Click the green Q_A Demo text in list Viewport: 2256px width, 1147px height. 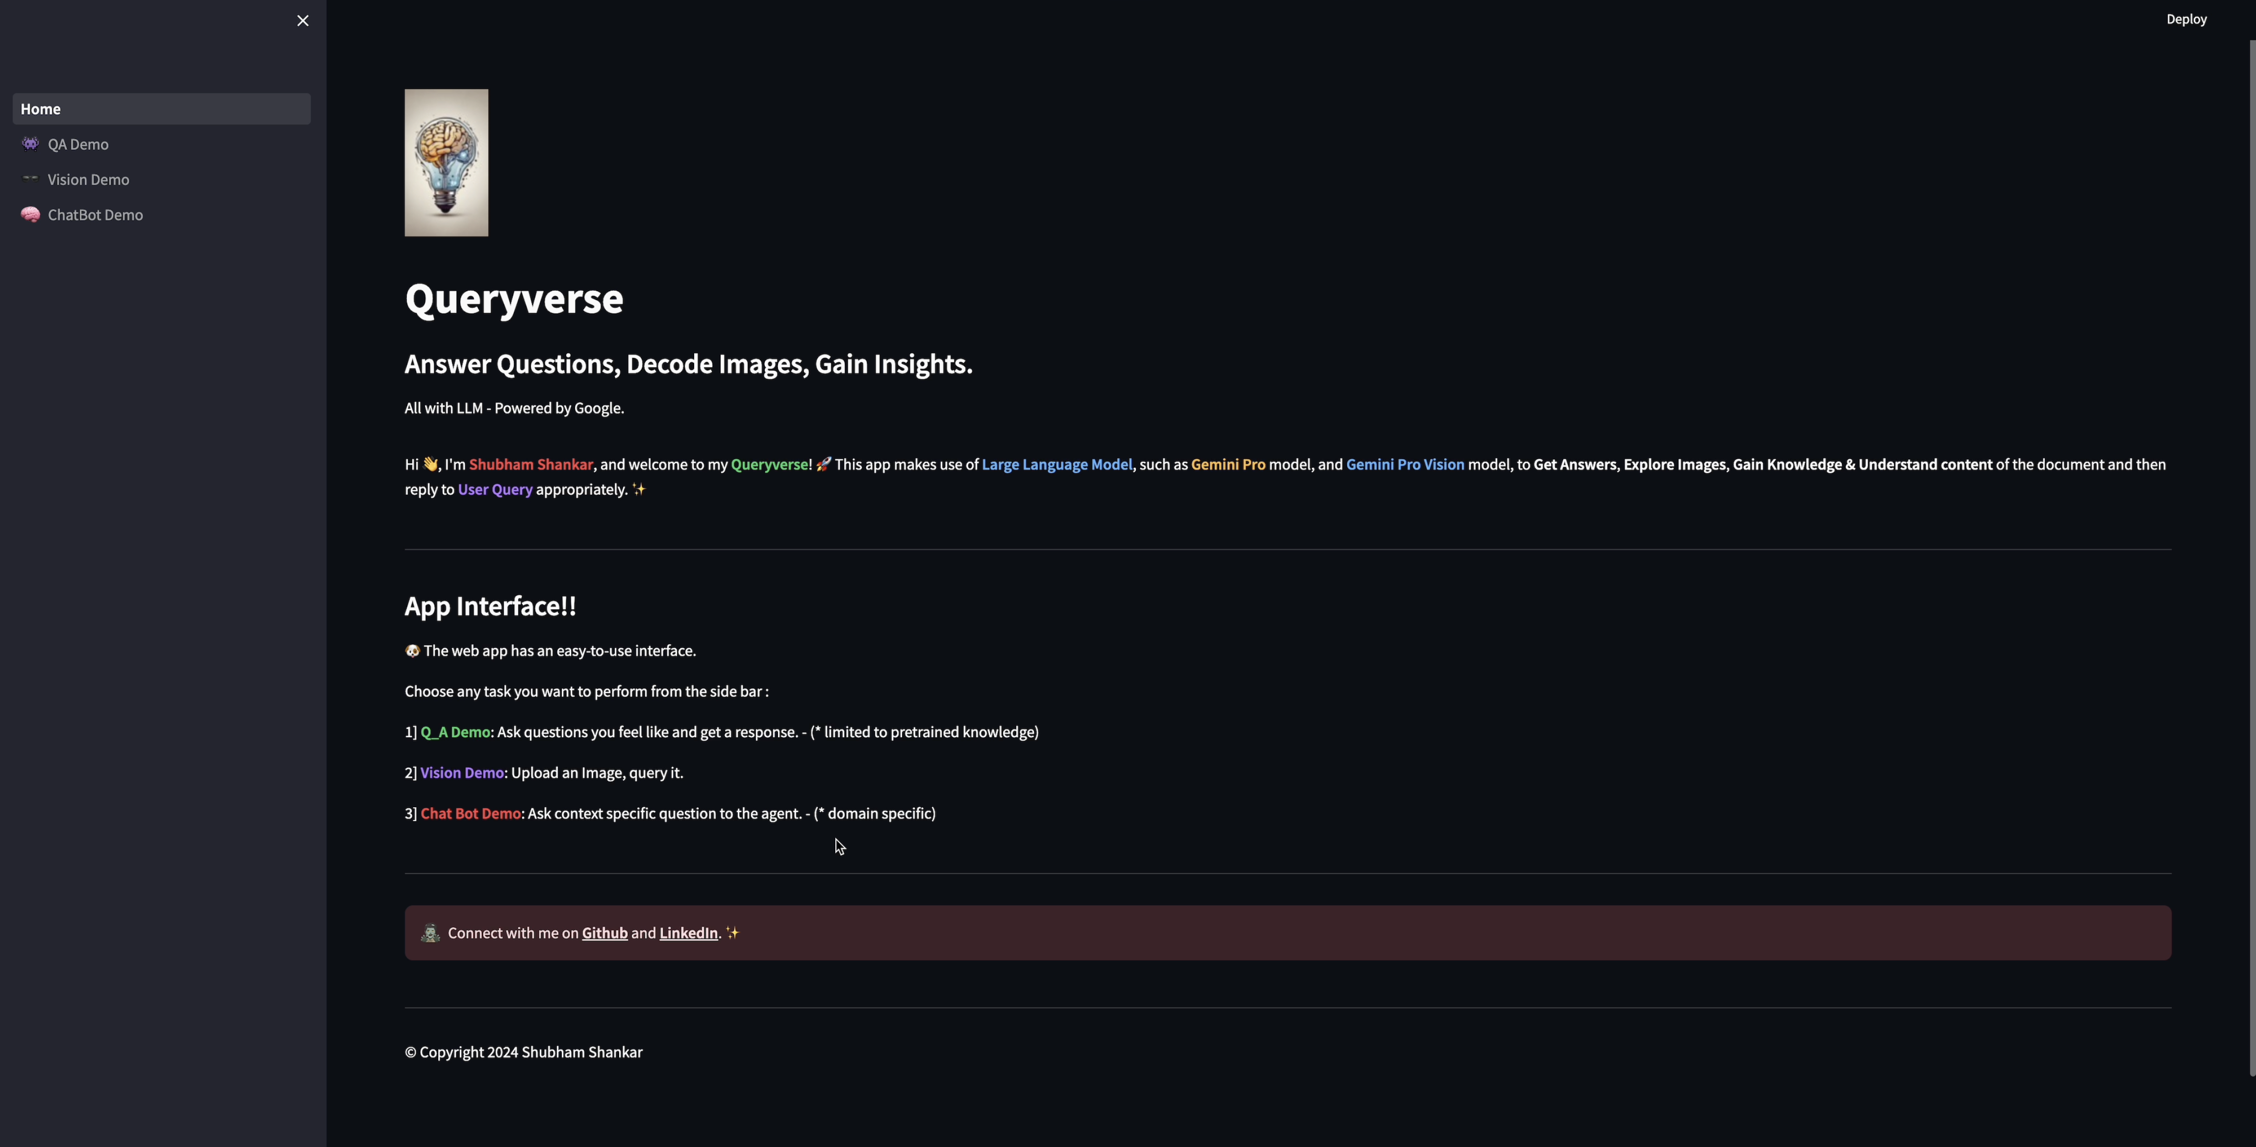[x=455, y=732]
